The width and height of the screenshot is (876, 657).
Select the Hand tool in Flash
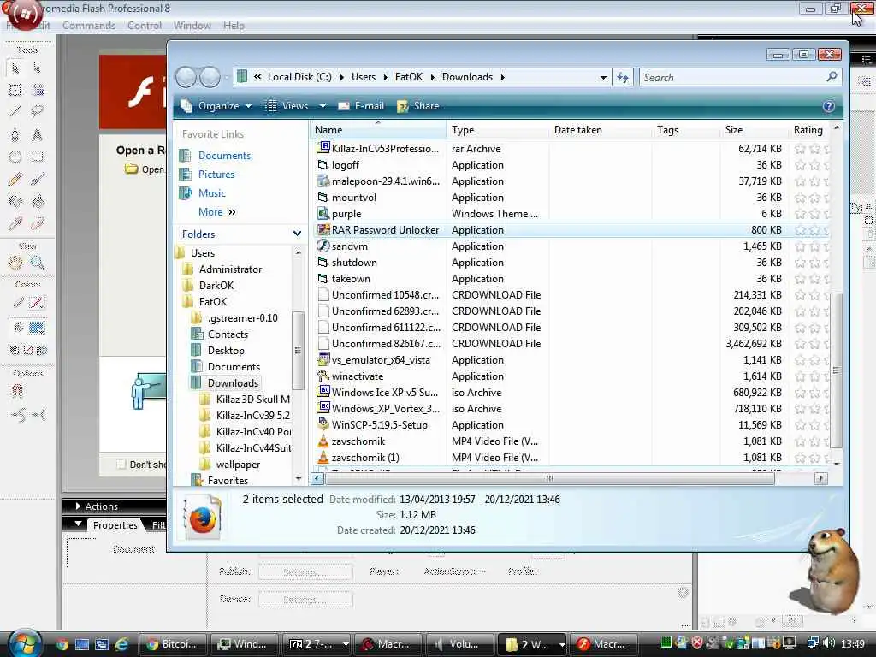(15, 263)
